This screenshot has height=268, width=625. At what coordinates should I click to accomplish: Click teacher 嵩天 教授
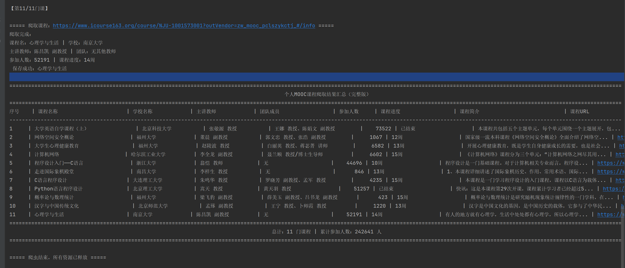click(x=211, y=189)
